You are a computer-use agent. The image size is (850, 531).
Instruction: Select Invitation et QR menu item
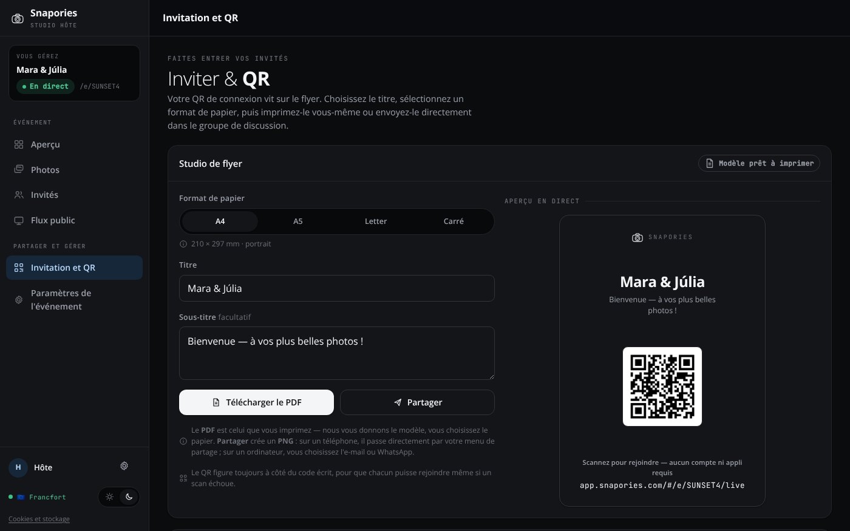tap(74, 268)
